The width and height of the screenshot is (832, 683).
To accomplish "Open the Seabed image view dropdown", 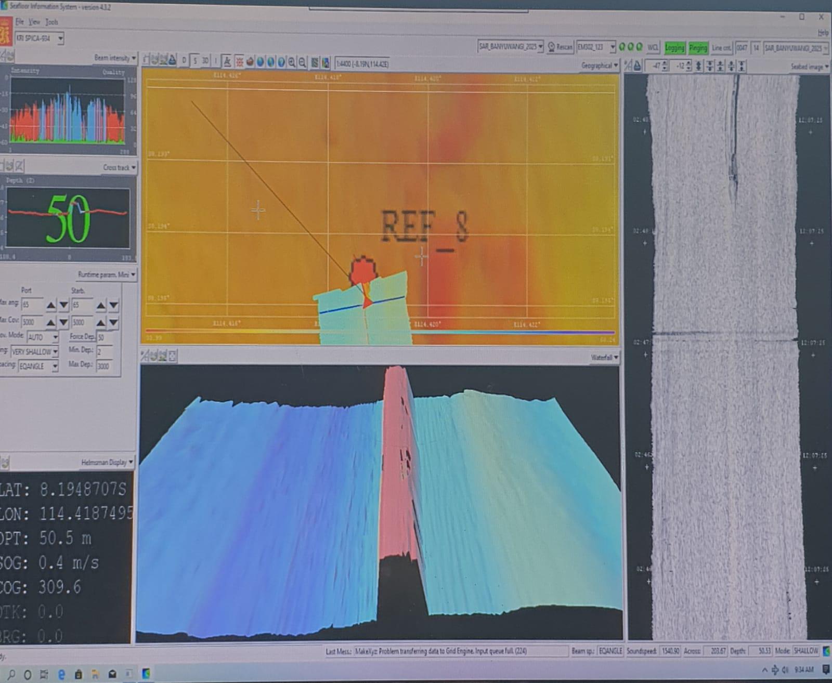I will click(809, 67).
